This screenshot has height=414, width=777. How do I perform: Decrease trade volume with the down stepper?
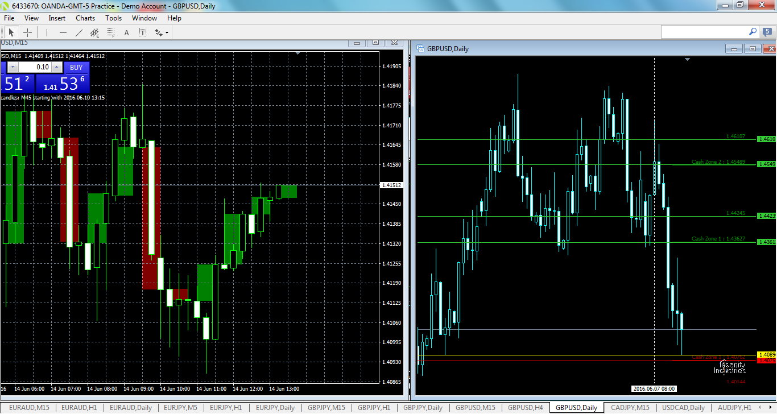tap(13, 67)
